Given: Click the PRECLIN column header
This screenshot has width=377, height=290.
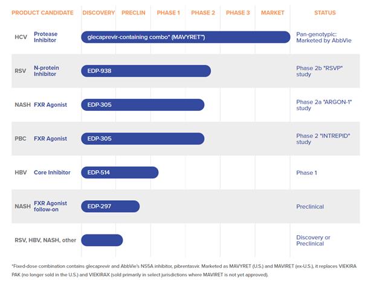Looking at the screenshot, I should (133, 13).
